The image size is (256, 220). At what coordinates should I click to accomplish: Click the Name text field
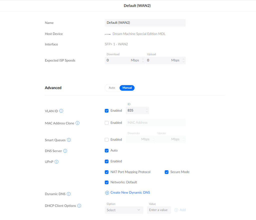(x=145, y=23)
